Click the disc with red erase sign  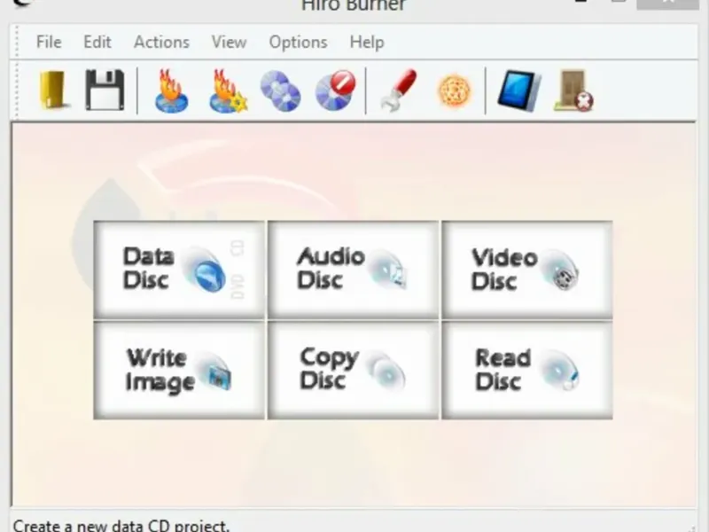pos(336,90)
